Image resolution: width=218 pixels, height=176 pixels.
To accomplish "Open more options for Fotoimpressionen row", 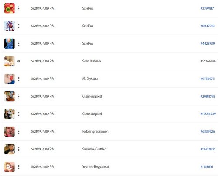I will coord(19,131).
